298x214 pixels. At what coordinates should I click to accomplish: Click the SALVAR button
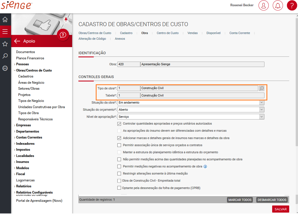280,209
